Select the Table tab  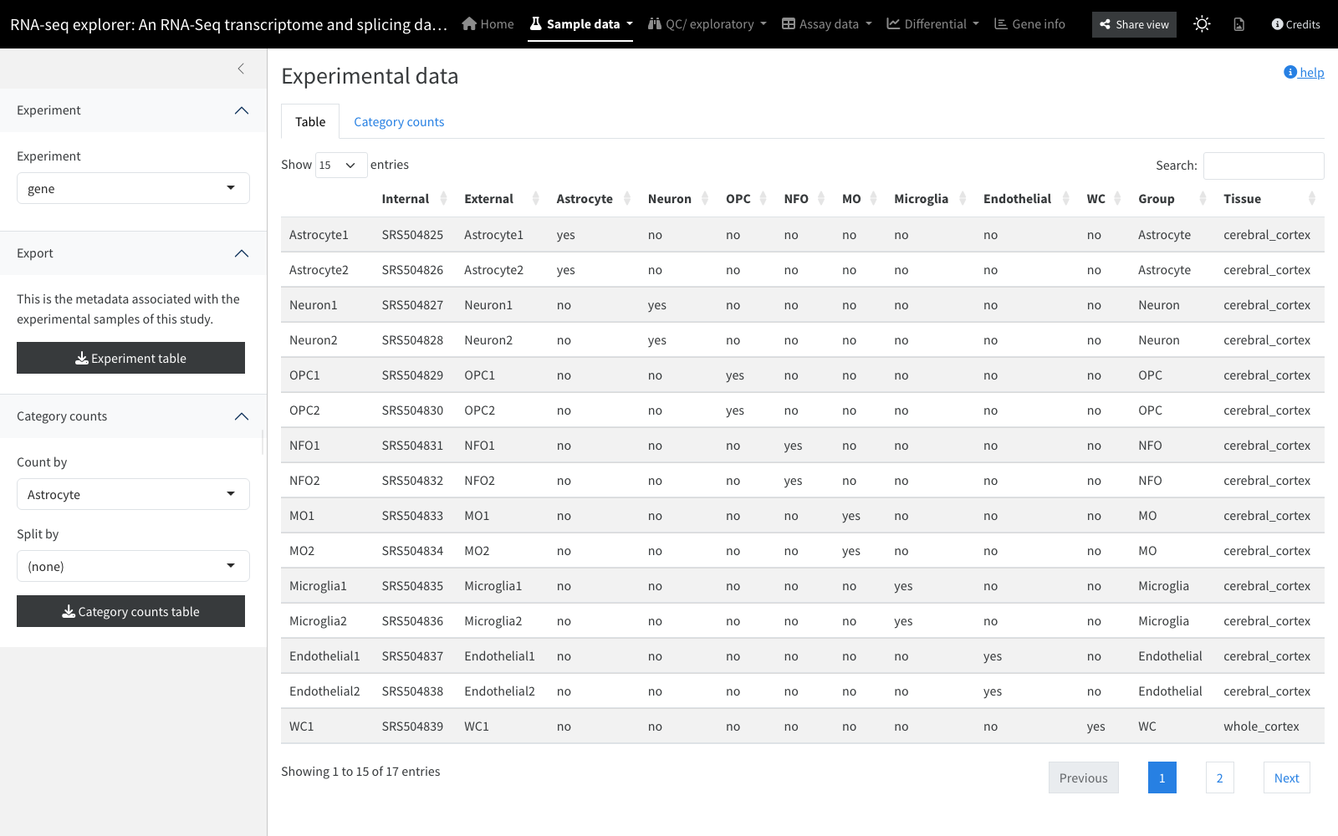[310, 122]
